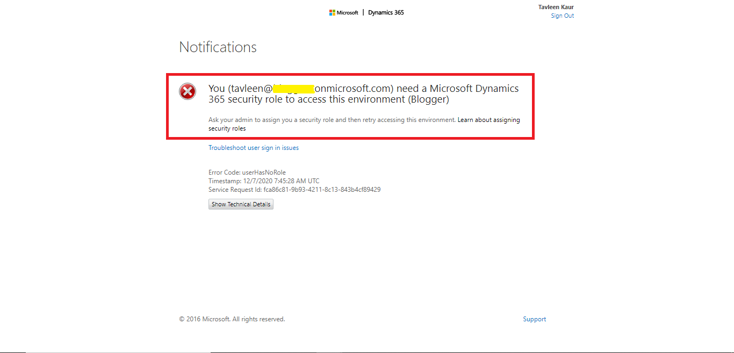Click the security role error headline
This screenshot has height=353, width=734.
point(364,93)
